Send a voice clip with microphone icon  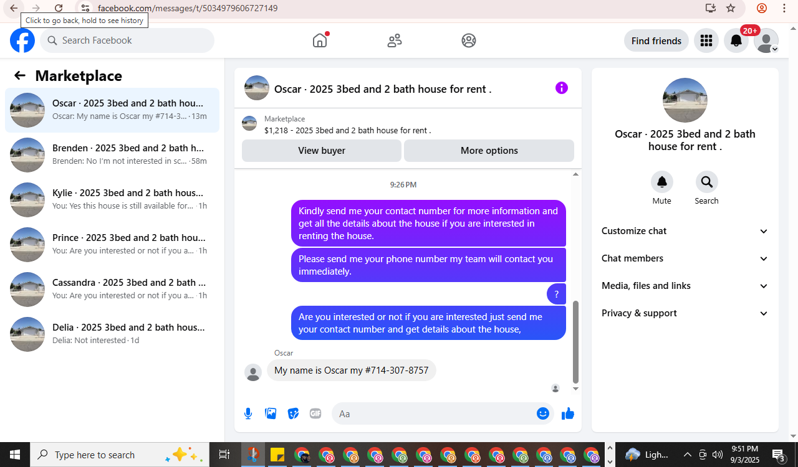tap(248, 413)
